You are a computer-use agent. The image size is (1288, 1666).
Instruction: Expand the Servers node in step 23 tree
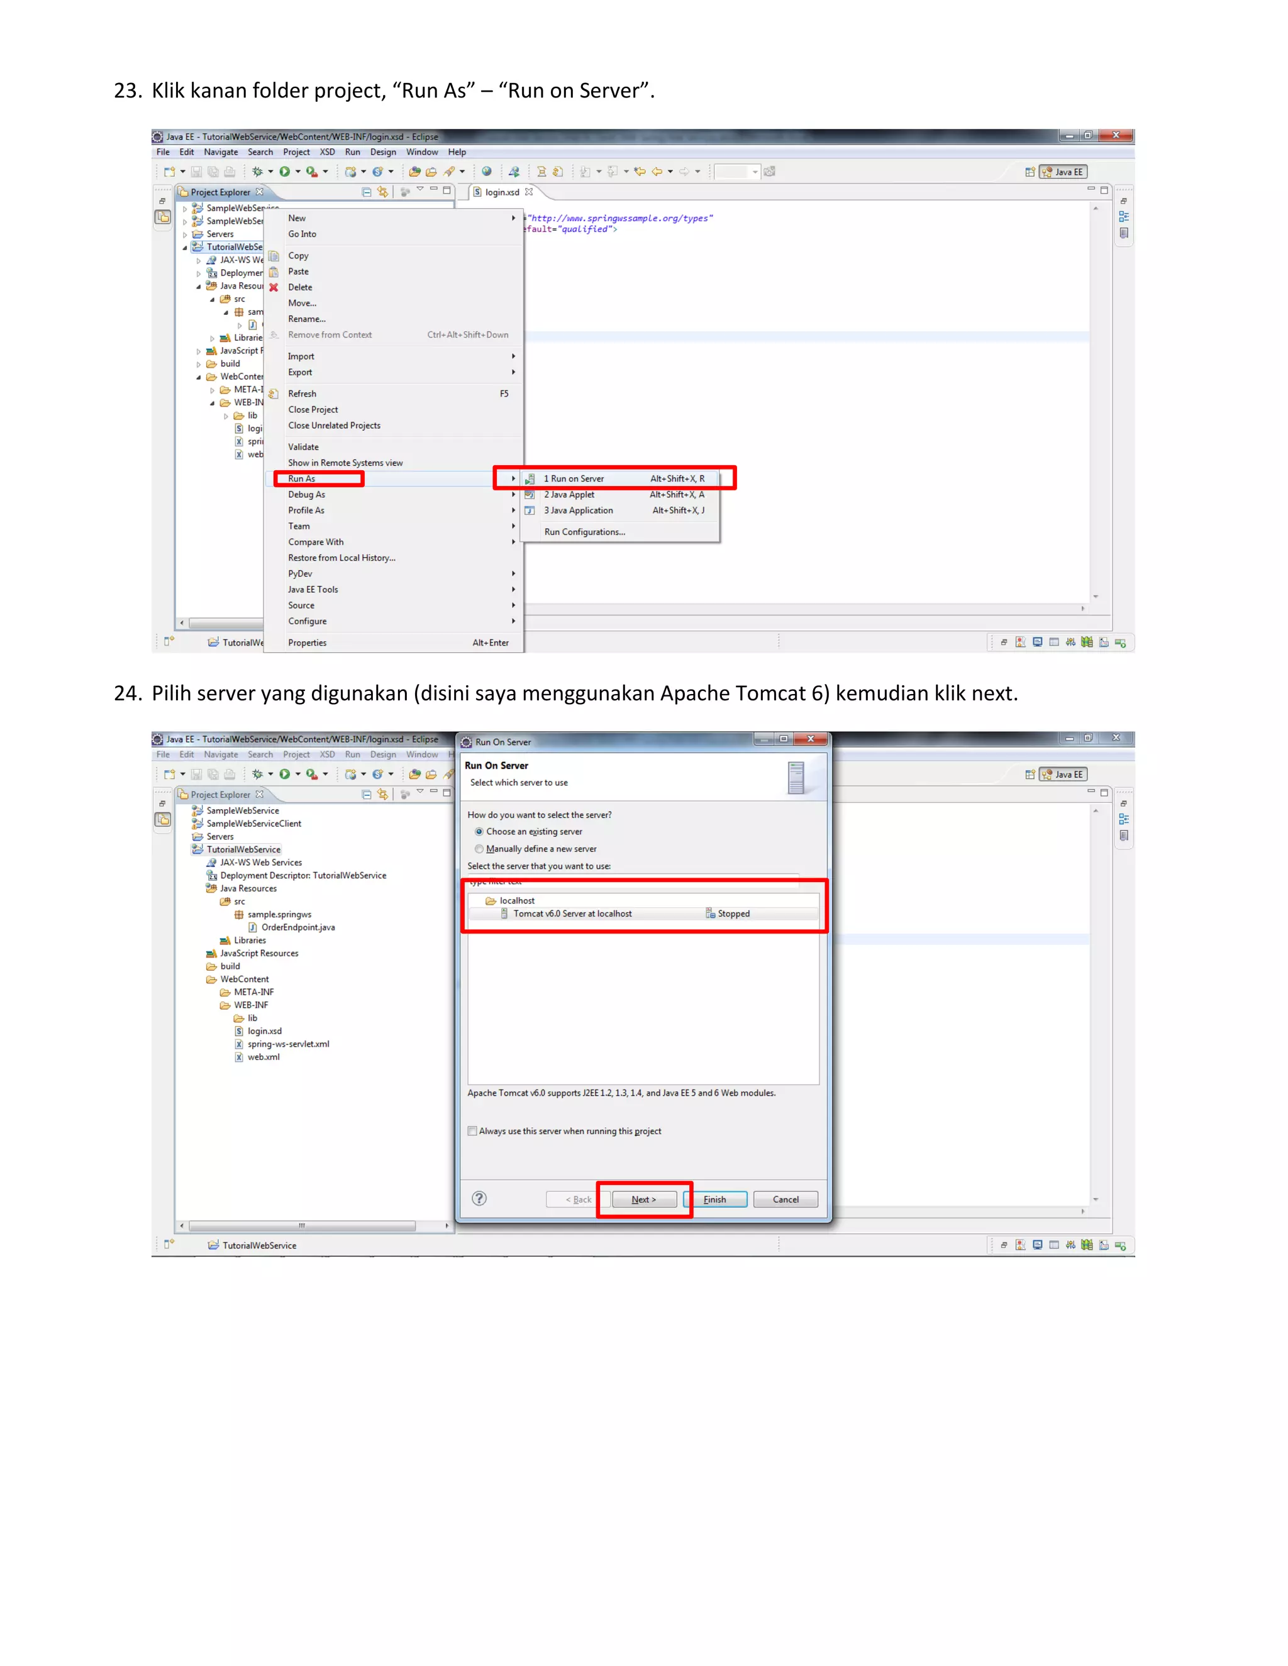[x=185, y=235]
